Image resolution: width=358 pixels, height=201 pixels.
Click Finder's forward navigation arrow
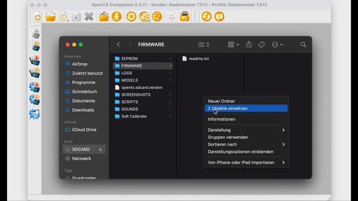[x=130, y=45]
